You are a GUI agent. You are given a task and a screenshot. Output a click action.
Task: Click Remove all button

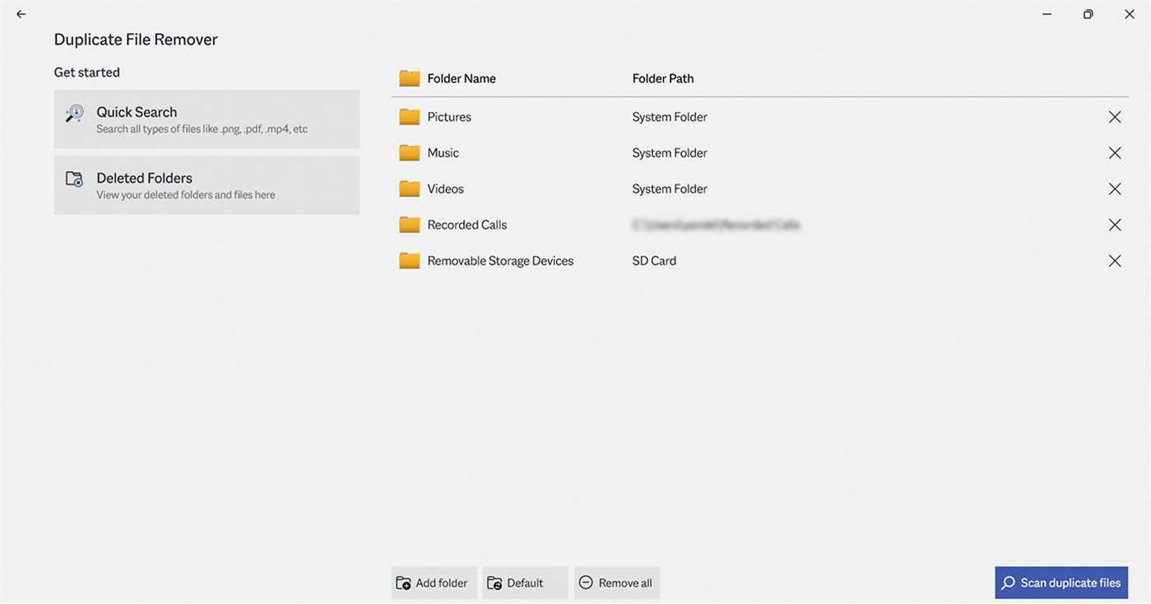[616, 583]
